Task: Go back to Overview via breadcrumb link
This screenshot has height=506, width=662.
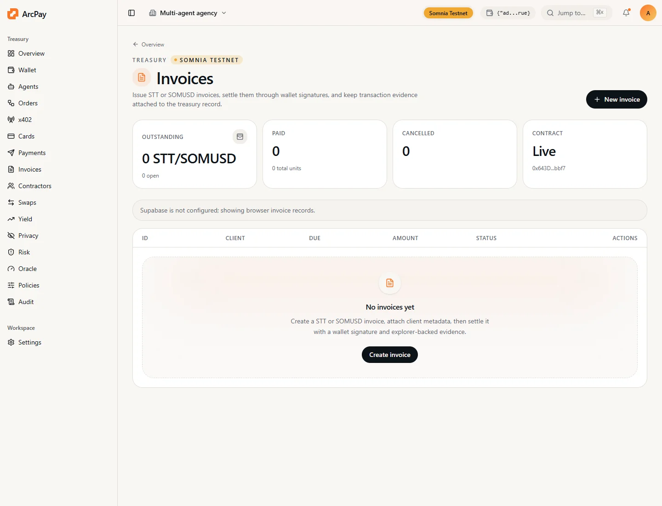Action: pyautogui.click(x=148, y=45)
